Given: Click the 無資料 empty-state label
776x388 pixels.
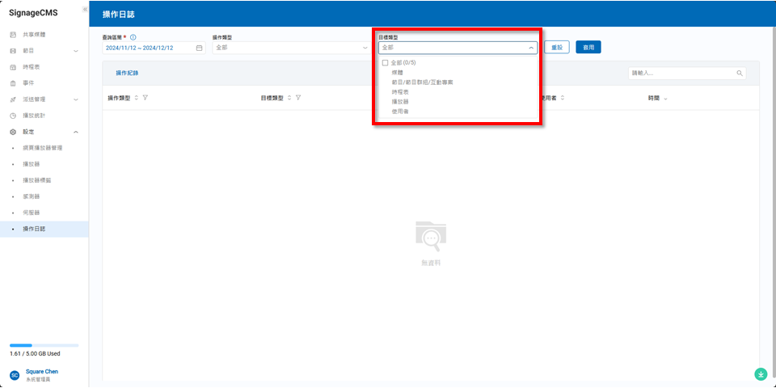Looking at the screenshot, I should point(431,264).
